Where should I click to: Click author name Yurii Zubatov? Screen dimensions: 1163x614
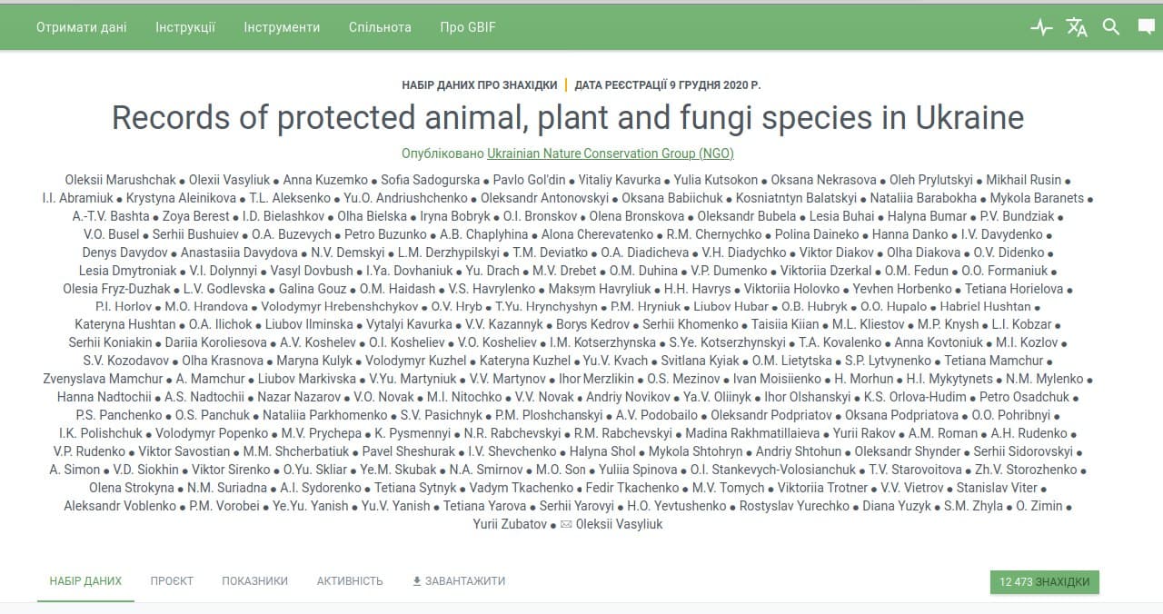510,524
